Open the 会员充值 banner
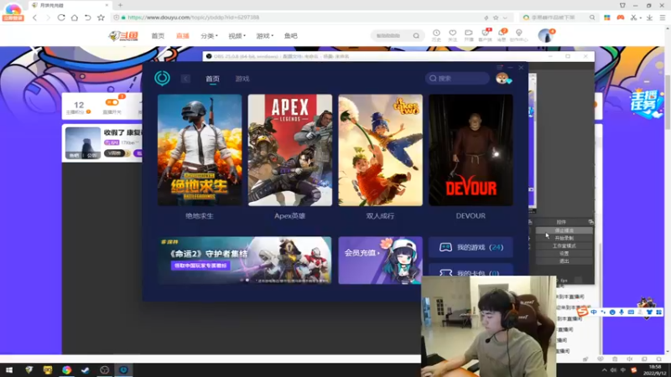 [x=380, y=260]
